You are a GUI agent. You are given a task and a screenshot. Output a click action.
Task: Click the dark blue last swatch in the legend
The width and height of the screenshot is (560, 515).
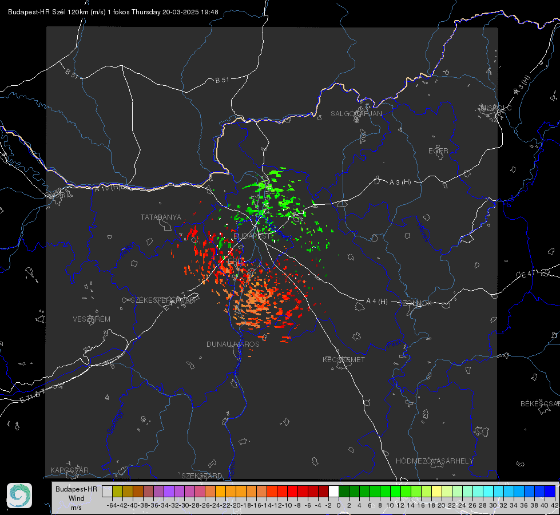pyautogui.click(x=550, y=491)
